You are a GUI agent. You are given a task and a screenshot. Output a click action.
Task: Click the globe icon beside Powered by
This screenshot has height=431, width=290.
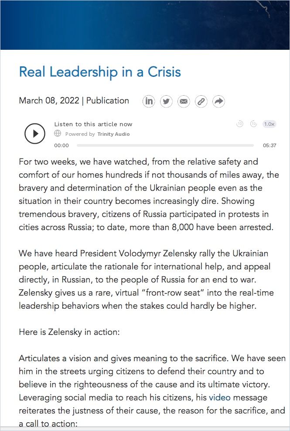tap(57, 134)
